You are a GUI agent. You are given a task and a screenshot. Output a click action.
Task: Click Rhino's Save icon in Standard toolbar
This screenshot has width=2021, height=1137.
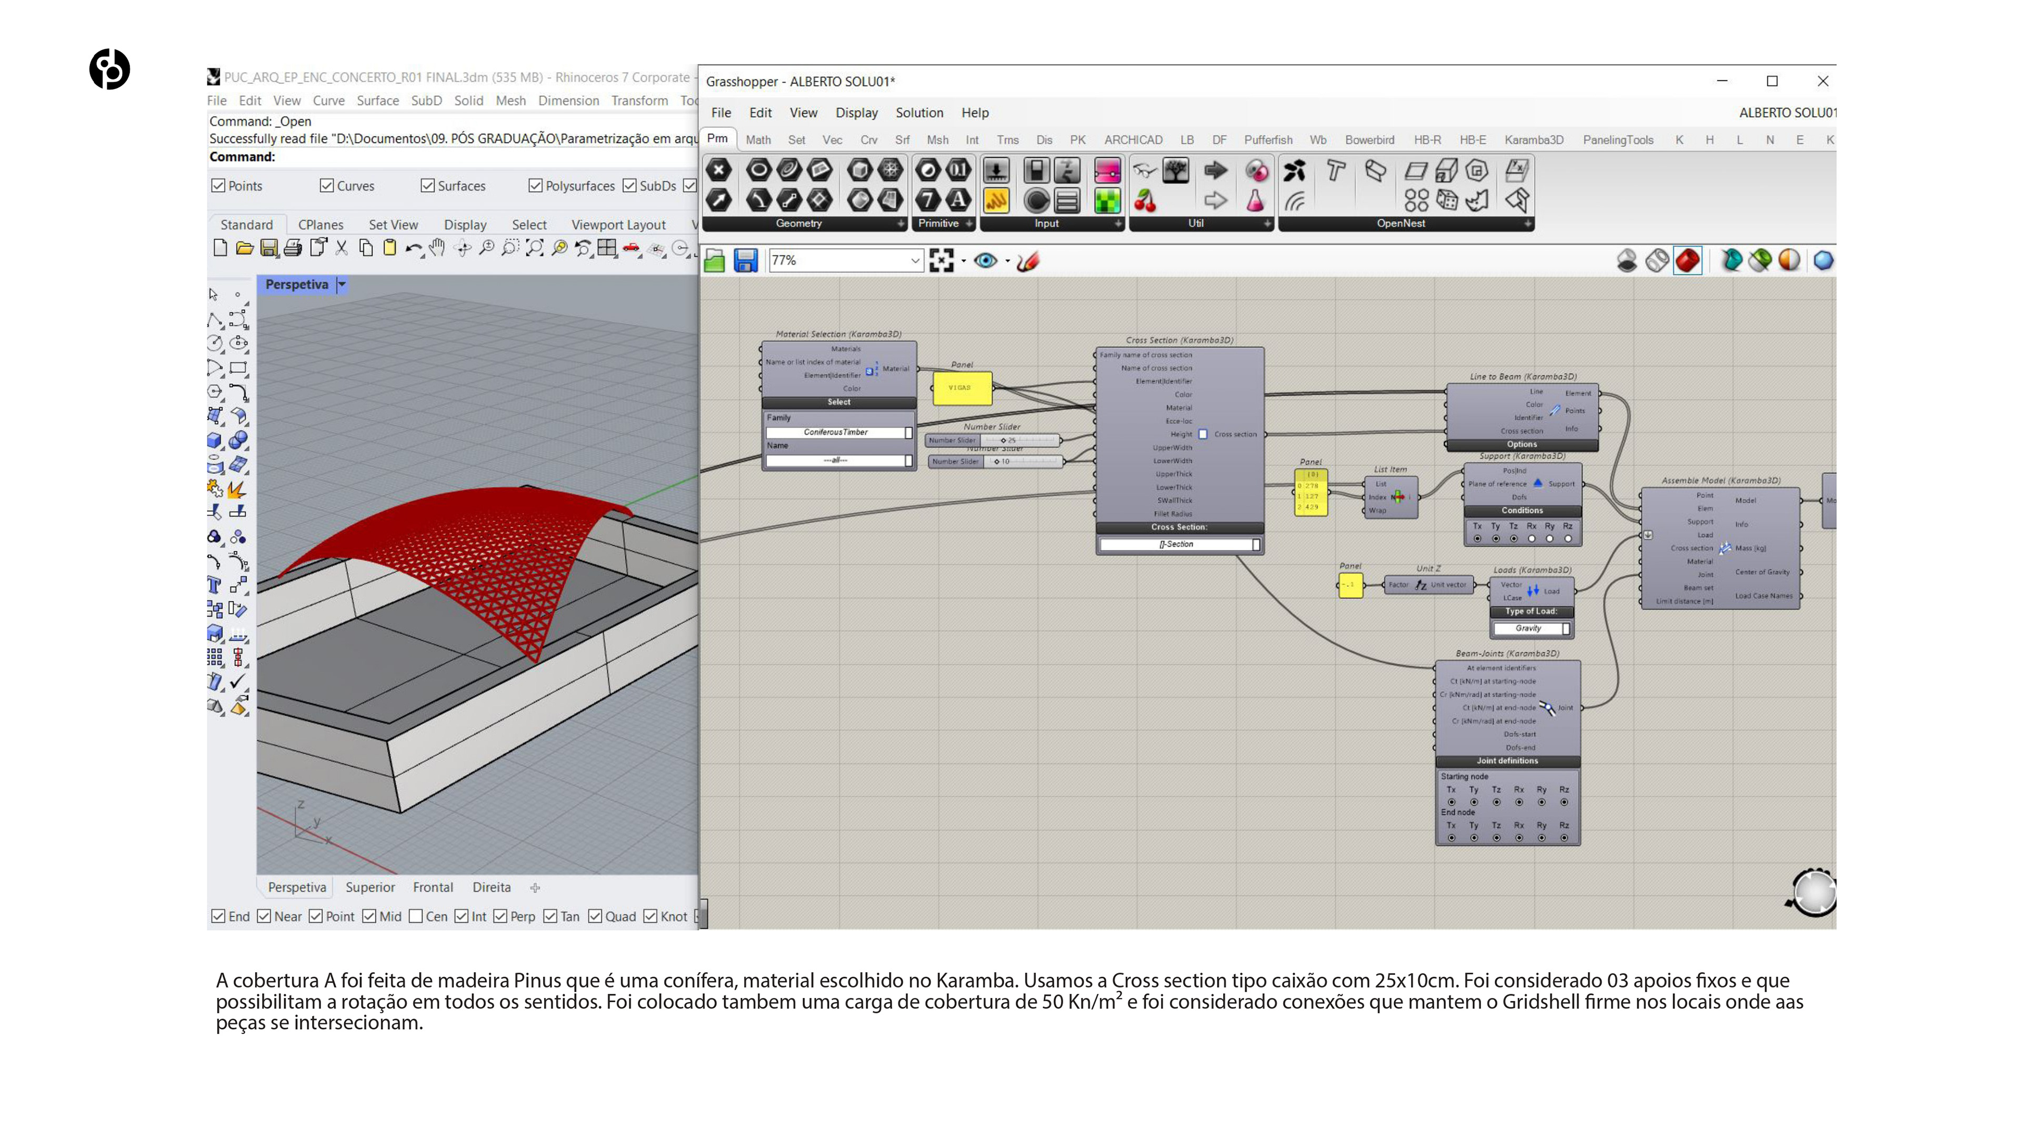[268, 249]
